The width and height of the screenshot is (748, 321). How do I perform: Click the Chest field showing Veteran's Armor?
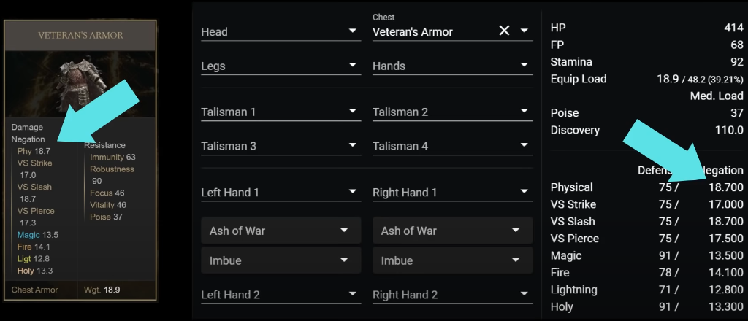(x=431, y=31)
